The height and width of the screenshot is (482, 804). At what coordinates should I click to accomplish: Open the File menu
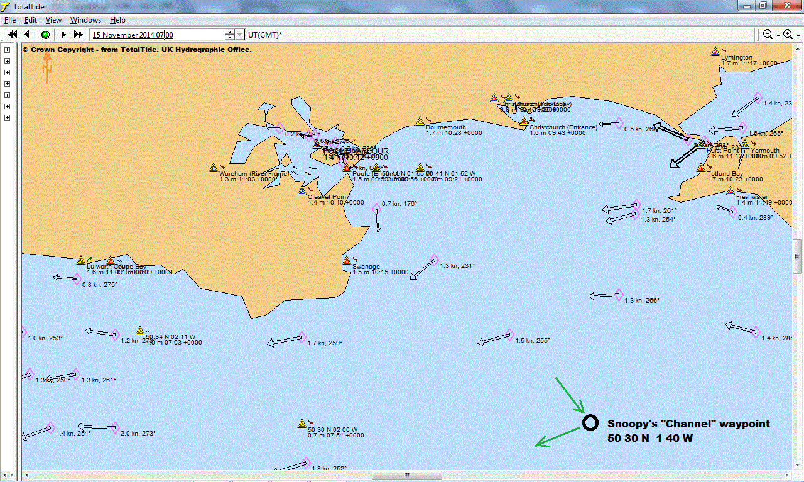tap(10, 20)
